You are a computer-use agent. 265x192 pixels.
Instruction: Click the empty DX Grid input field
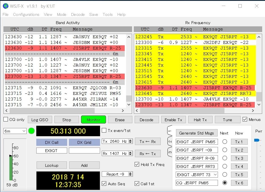pos(84,151)
